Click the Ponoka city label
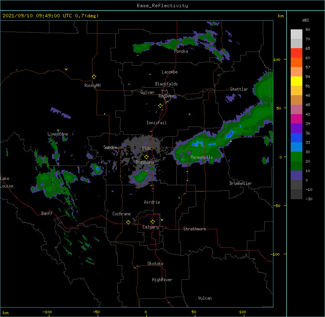The image size is (325, 317). click(x=181, y=51)
